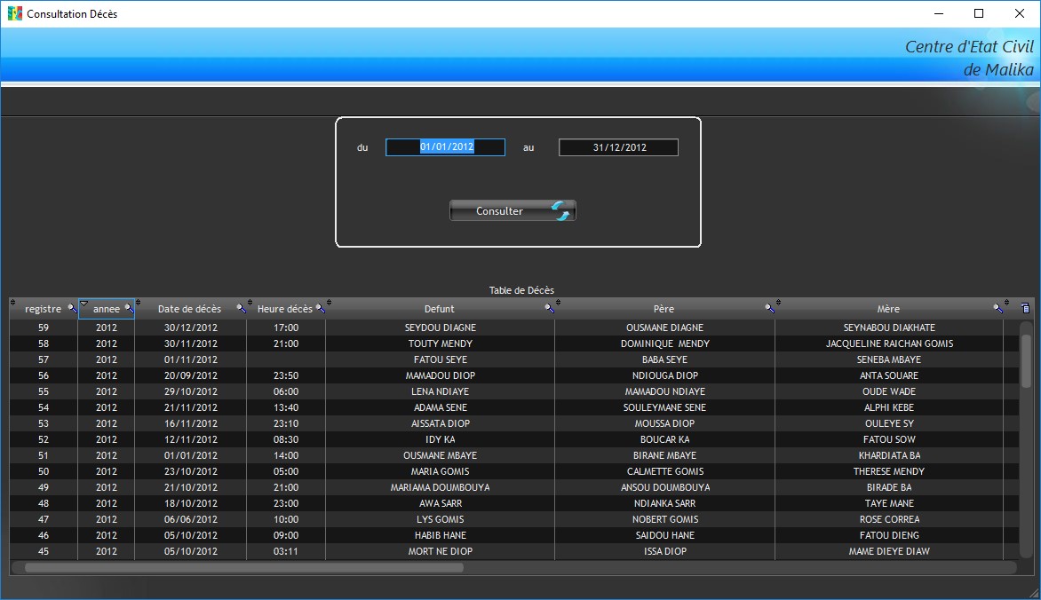Select the row for SEYDOU DIAGNE
Image resolution: width=1041 pixels, height=600 pixels.
(440, 328)
